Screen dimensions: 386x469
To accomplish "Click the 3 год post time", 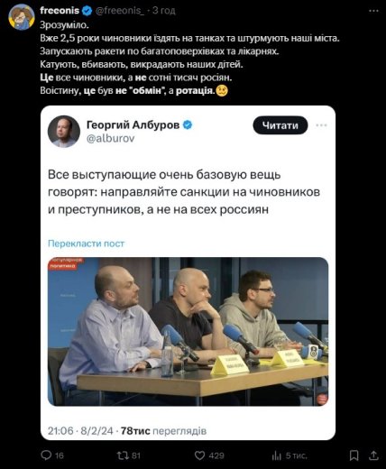I will pos(164,11).
